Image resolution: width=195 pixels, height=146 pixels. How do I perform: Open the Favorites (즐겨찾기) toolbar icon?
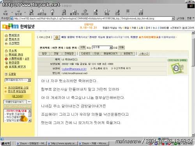(74, 12)
